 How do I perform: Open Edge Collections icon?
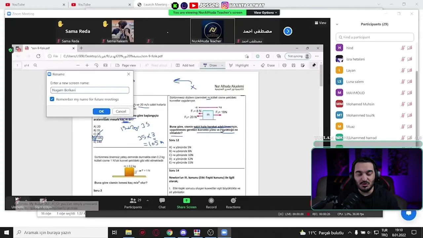coord(279,56)
